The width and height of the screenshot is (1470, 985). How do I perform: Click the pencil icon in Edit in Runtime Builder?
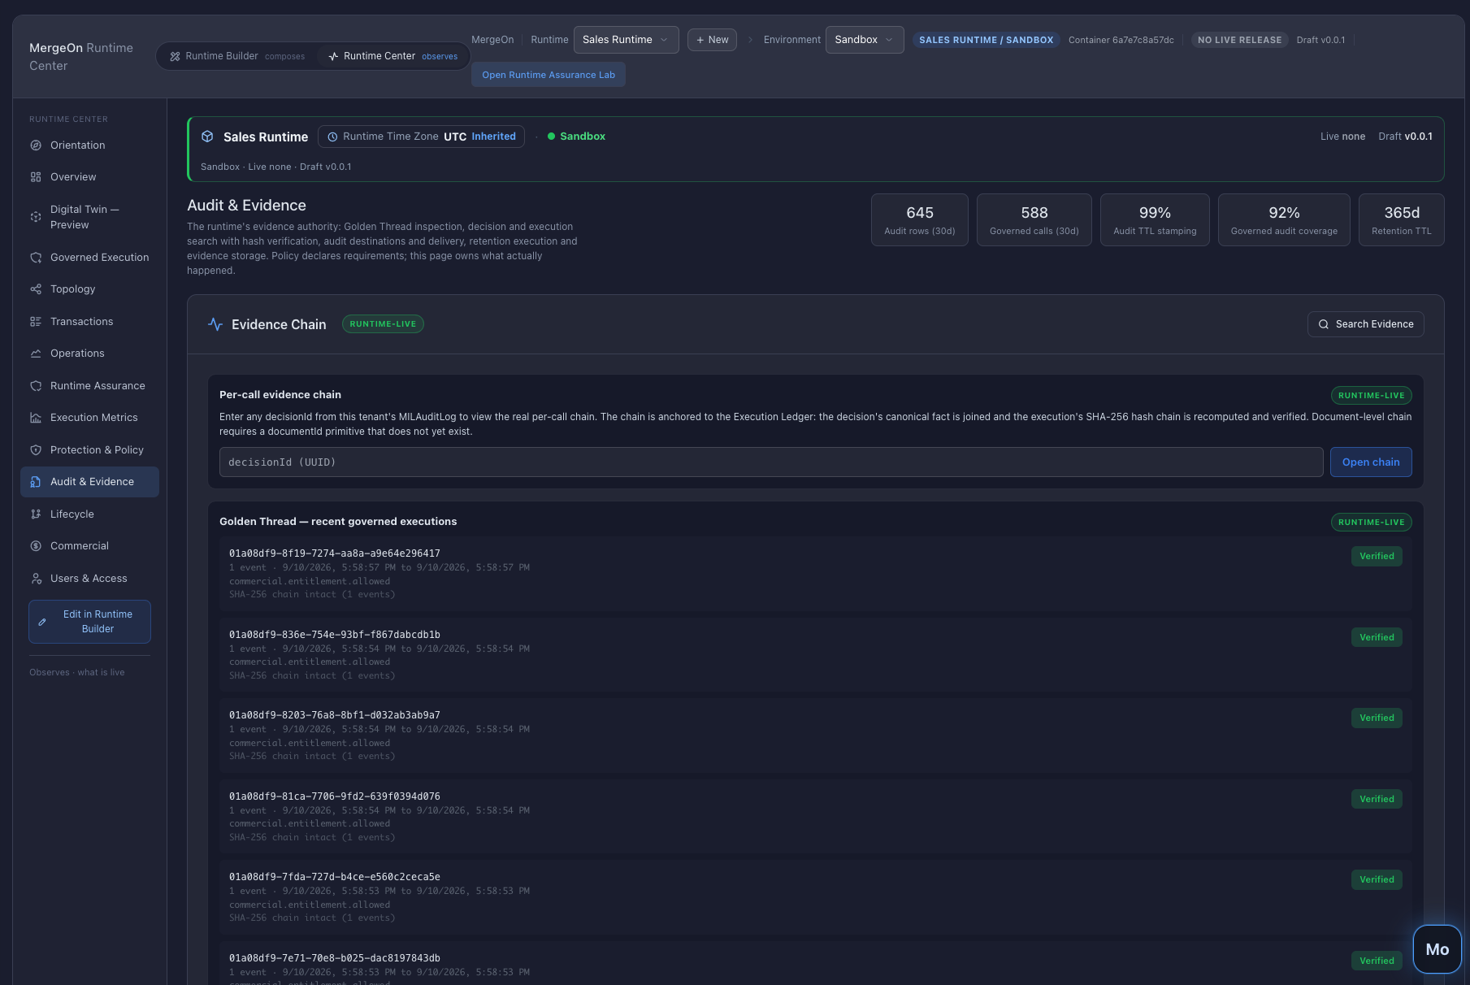click(x=42, y=622)
